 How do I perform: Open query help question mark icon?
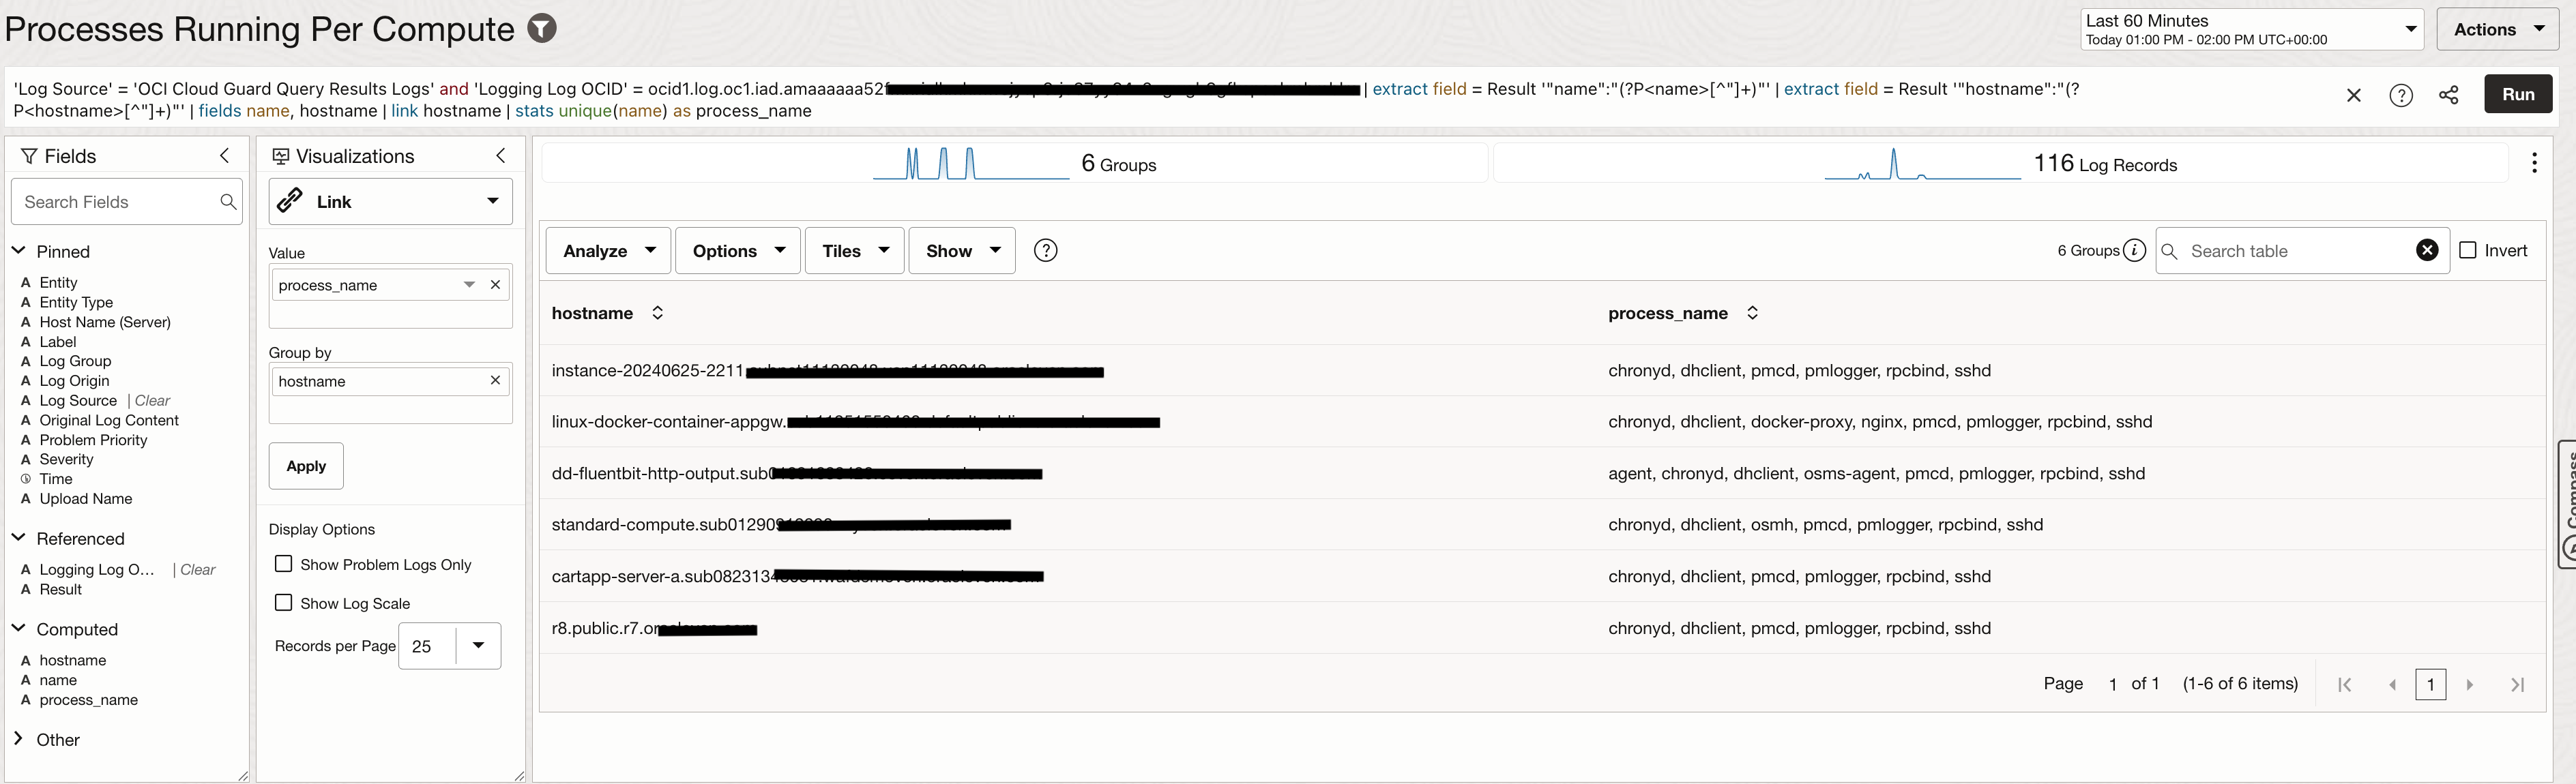coord(2400,95)
